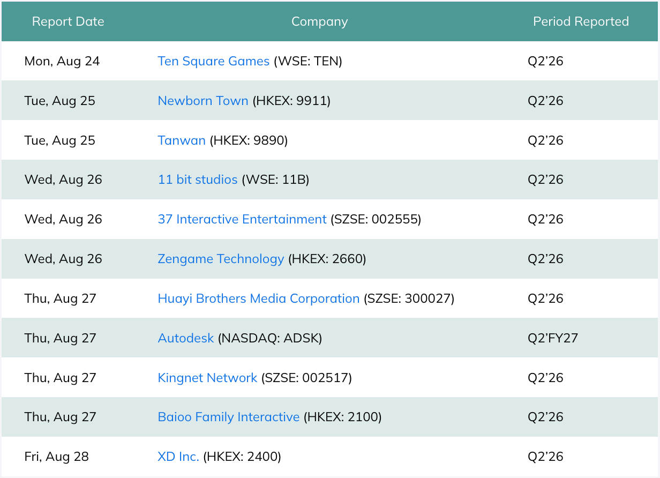This screenshot has width=660, height=478.
Task: Open Baioo Family Interactive link
Action: click(x=229, y=417)
